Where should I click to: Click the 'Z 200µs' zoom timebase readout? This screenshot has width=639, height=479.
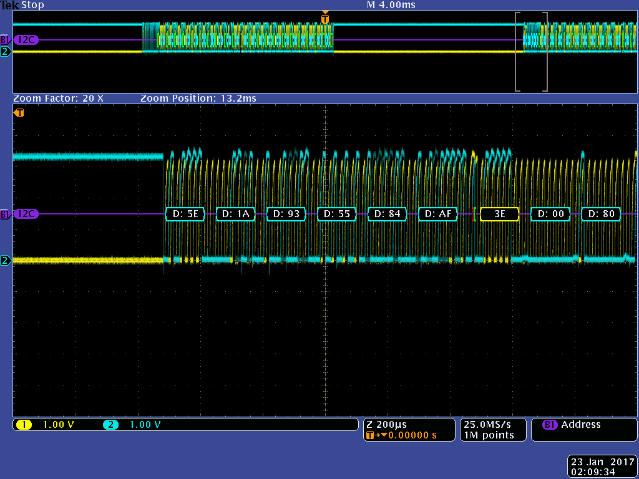click(387, 425)
